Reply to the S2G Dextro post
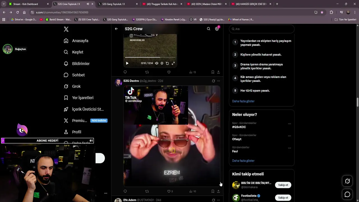359x202 pixels. pyautogui.click(x=125, y=191)
